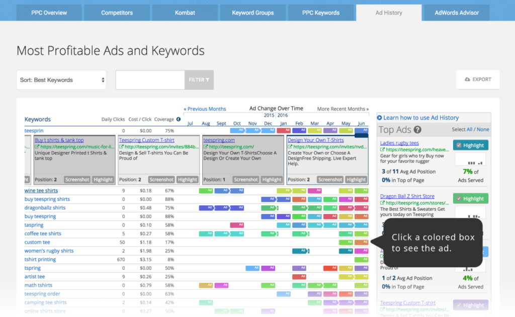Viewport: 515px width, 317px height.
Task: Select the PPC Keywords tab
Action: (321, 13)
